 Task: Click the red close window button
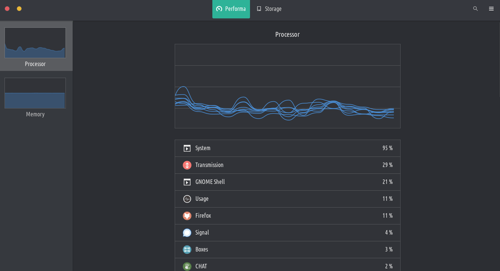tap(7, 9)
